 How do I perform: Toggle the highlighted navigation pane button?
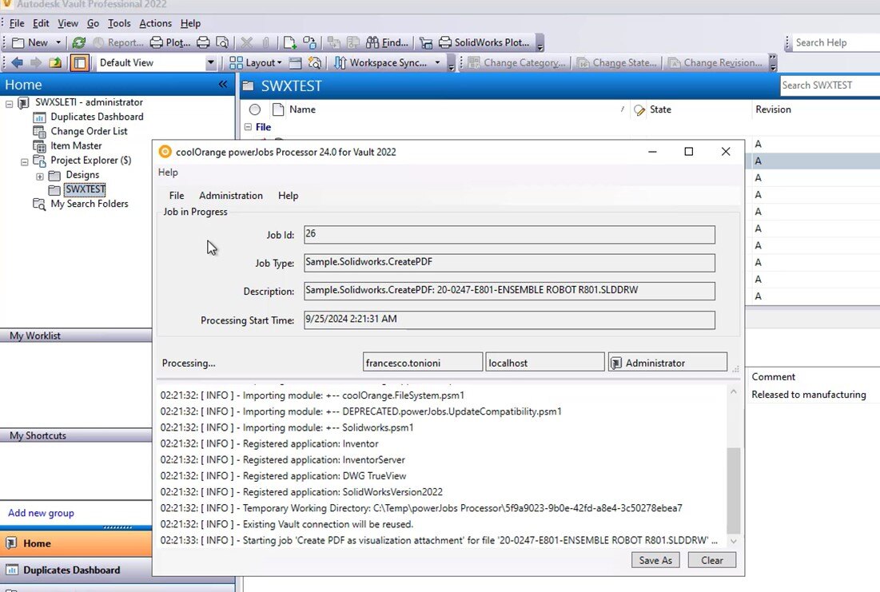point(80,63)
